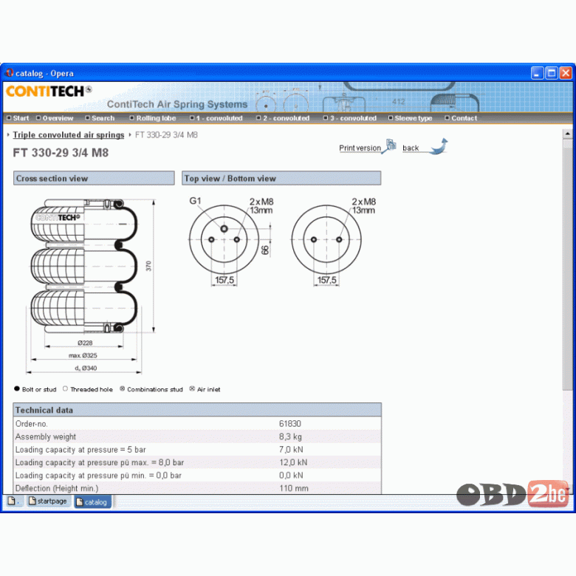This screenshot has height=576, width=576.
Task: Go to the Search page
Action: pyautogui.click(x=100, y=118)
